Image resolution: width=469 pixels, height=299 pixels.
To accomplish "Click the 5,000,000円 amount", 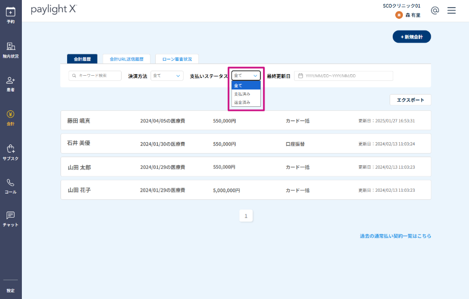I will point(226,190).
